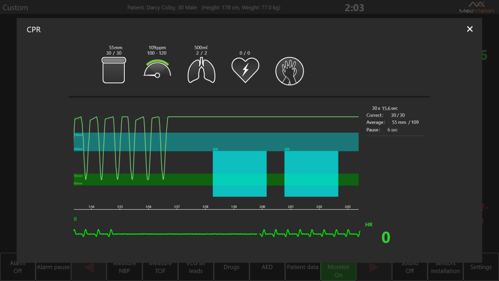499x281 pixels.
Task: Click the Measure NBP button
Action: tap(124, 267)
